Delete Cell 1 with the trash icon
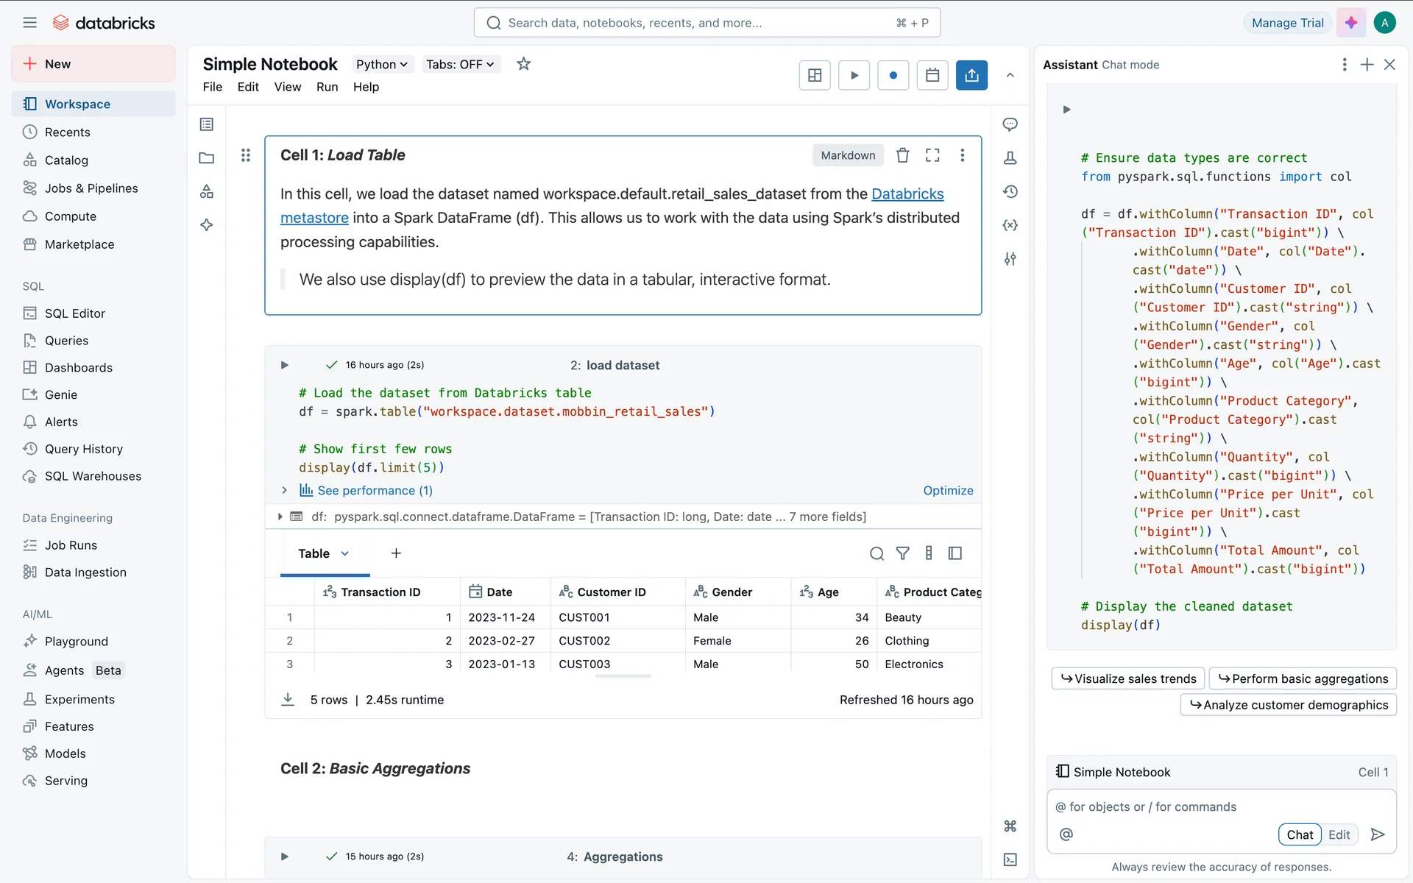The height and width of the screenshot is (883, 1413). (902, 155)
